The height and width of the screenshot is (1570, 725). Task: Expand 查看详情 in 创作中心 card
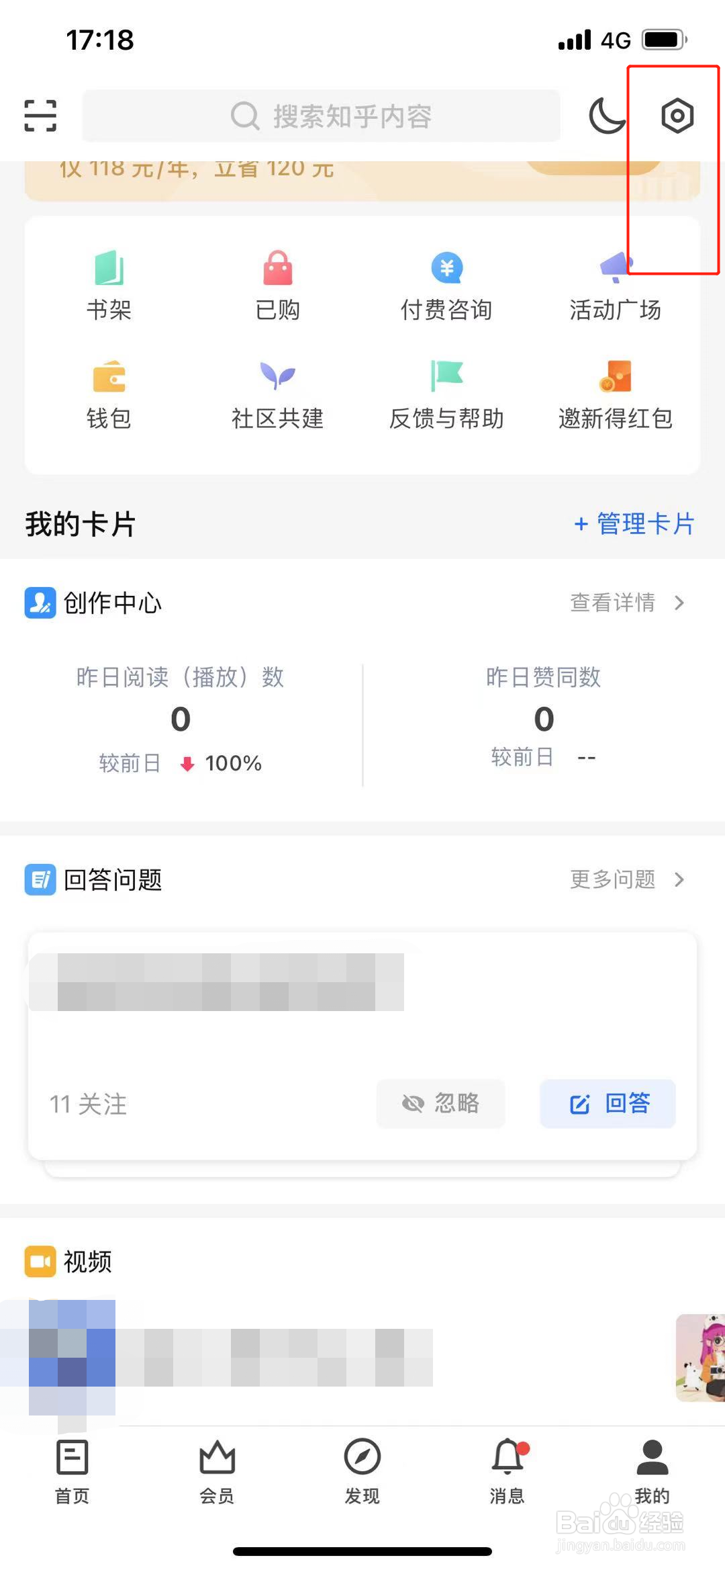tap(628, 603)
